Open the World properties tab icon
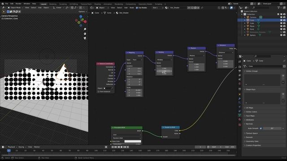The height and width of the screenshot is (161, 287). [240, 84]
